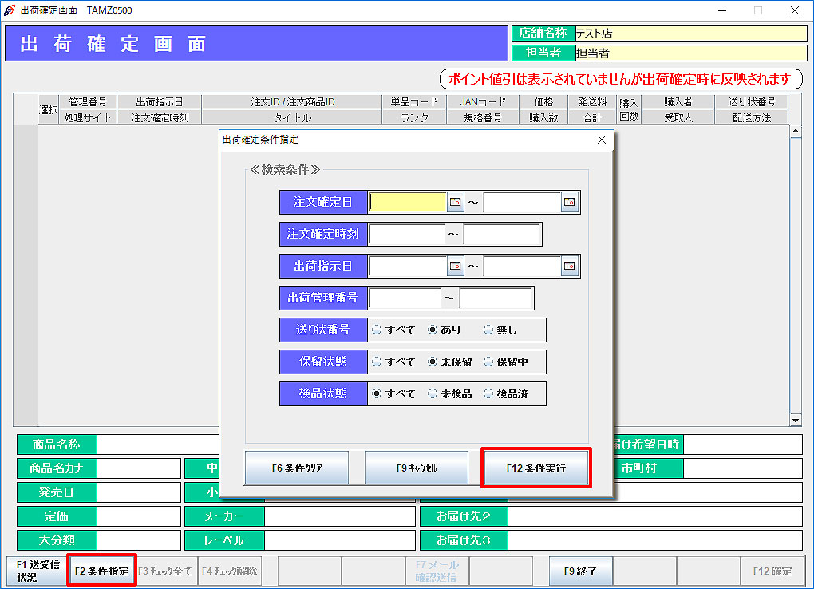Click F6 条件クリア button
Viewport: 814px width, 589px height.
pyautogui.click(x=296, y=468)
